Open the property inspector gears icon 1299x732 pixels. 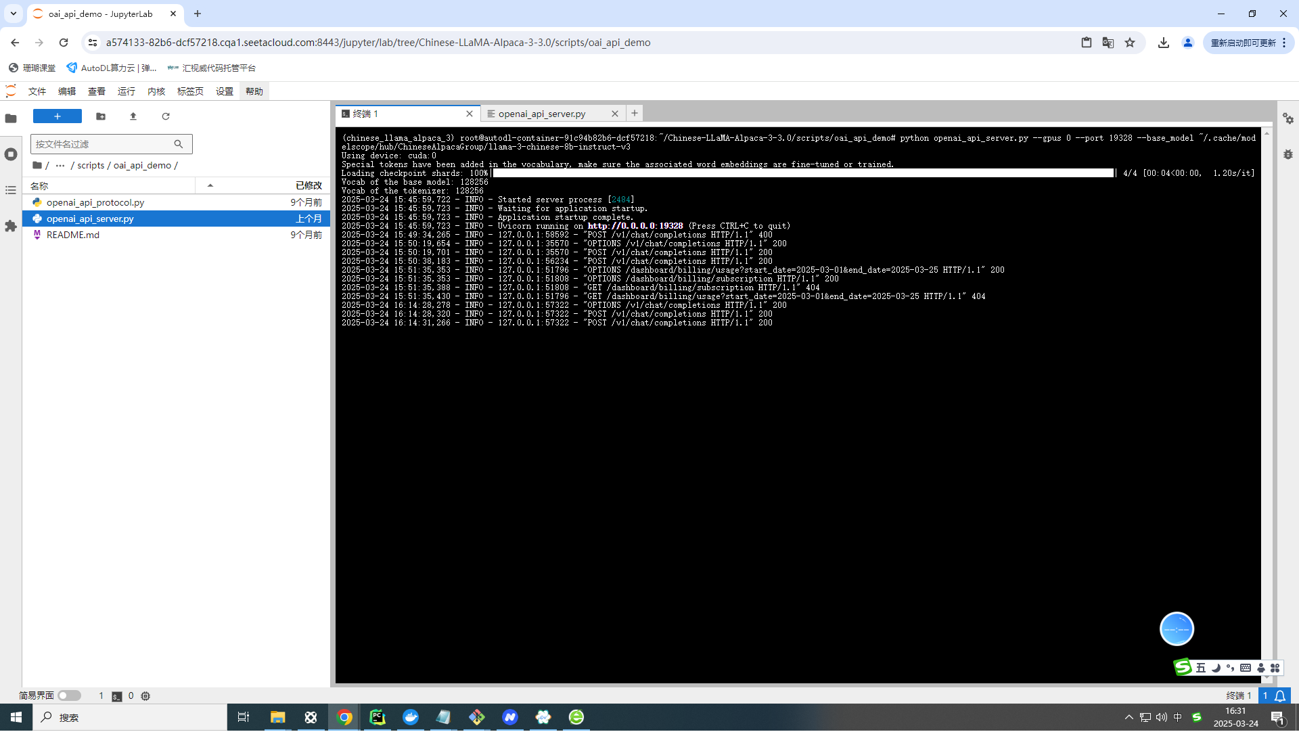(x=1288, y=119)
